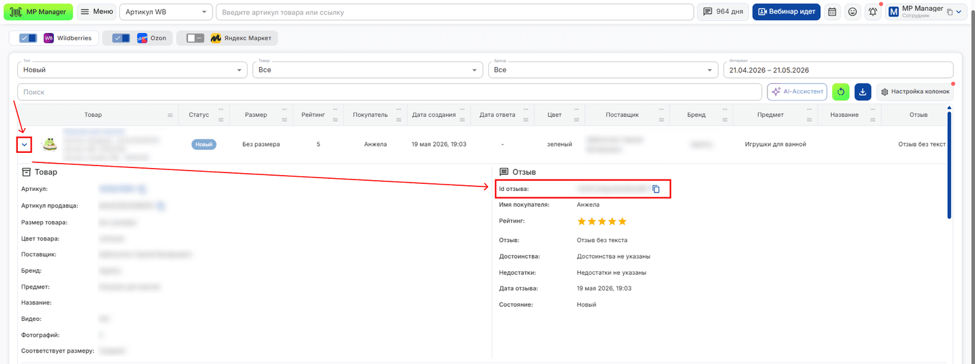Viewport: 975px width, 364px height.
Task: Collapse the review row chevron
Action: click(x=24, y=145)
